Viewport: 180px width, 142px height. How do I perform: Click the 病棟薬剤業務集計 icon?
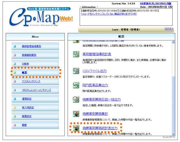[x=76, y=114]
